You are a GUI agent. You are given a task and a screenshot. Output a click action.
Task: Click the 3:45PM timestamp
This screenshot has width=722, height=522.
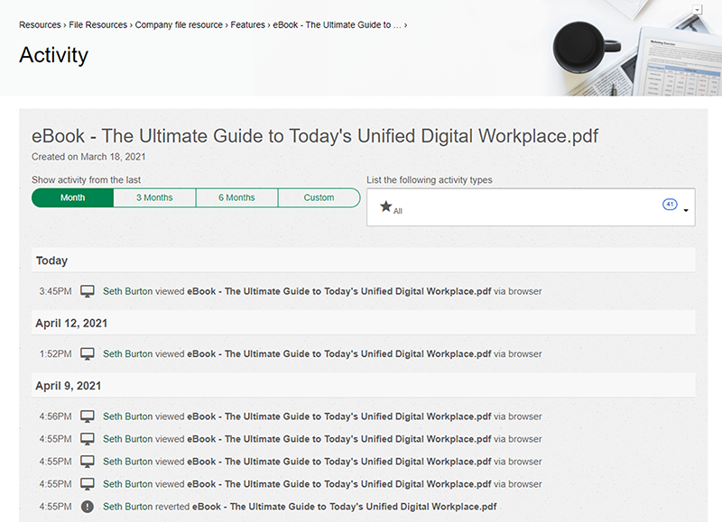pos(55,291)
